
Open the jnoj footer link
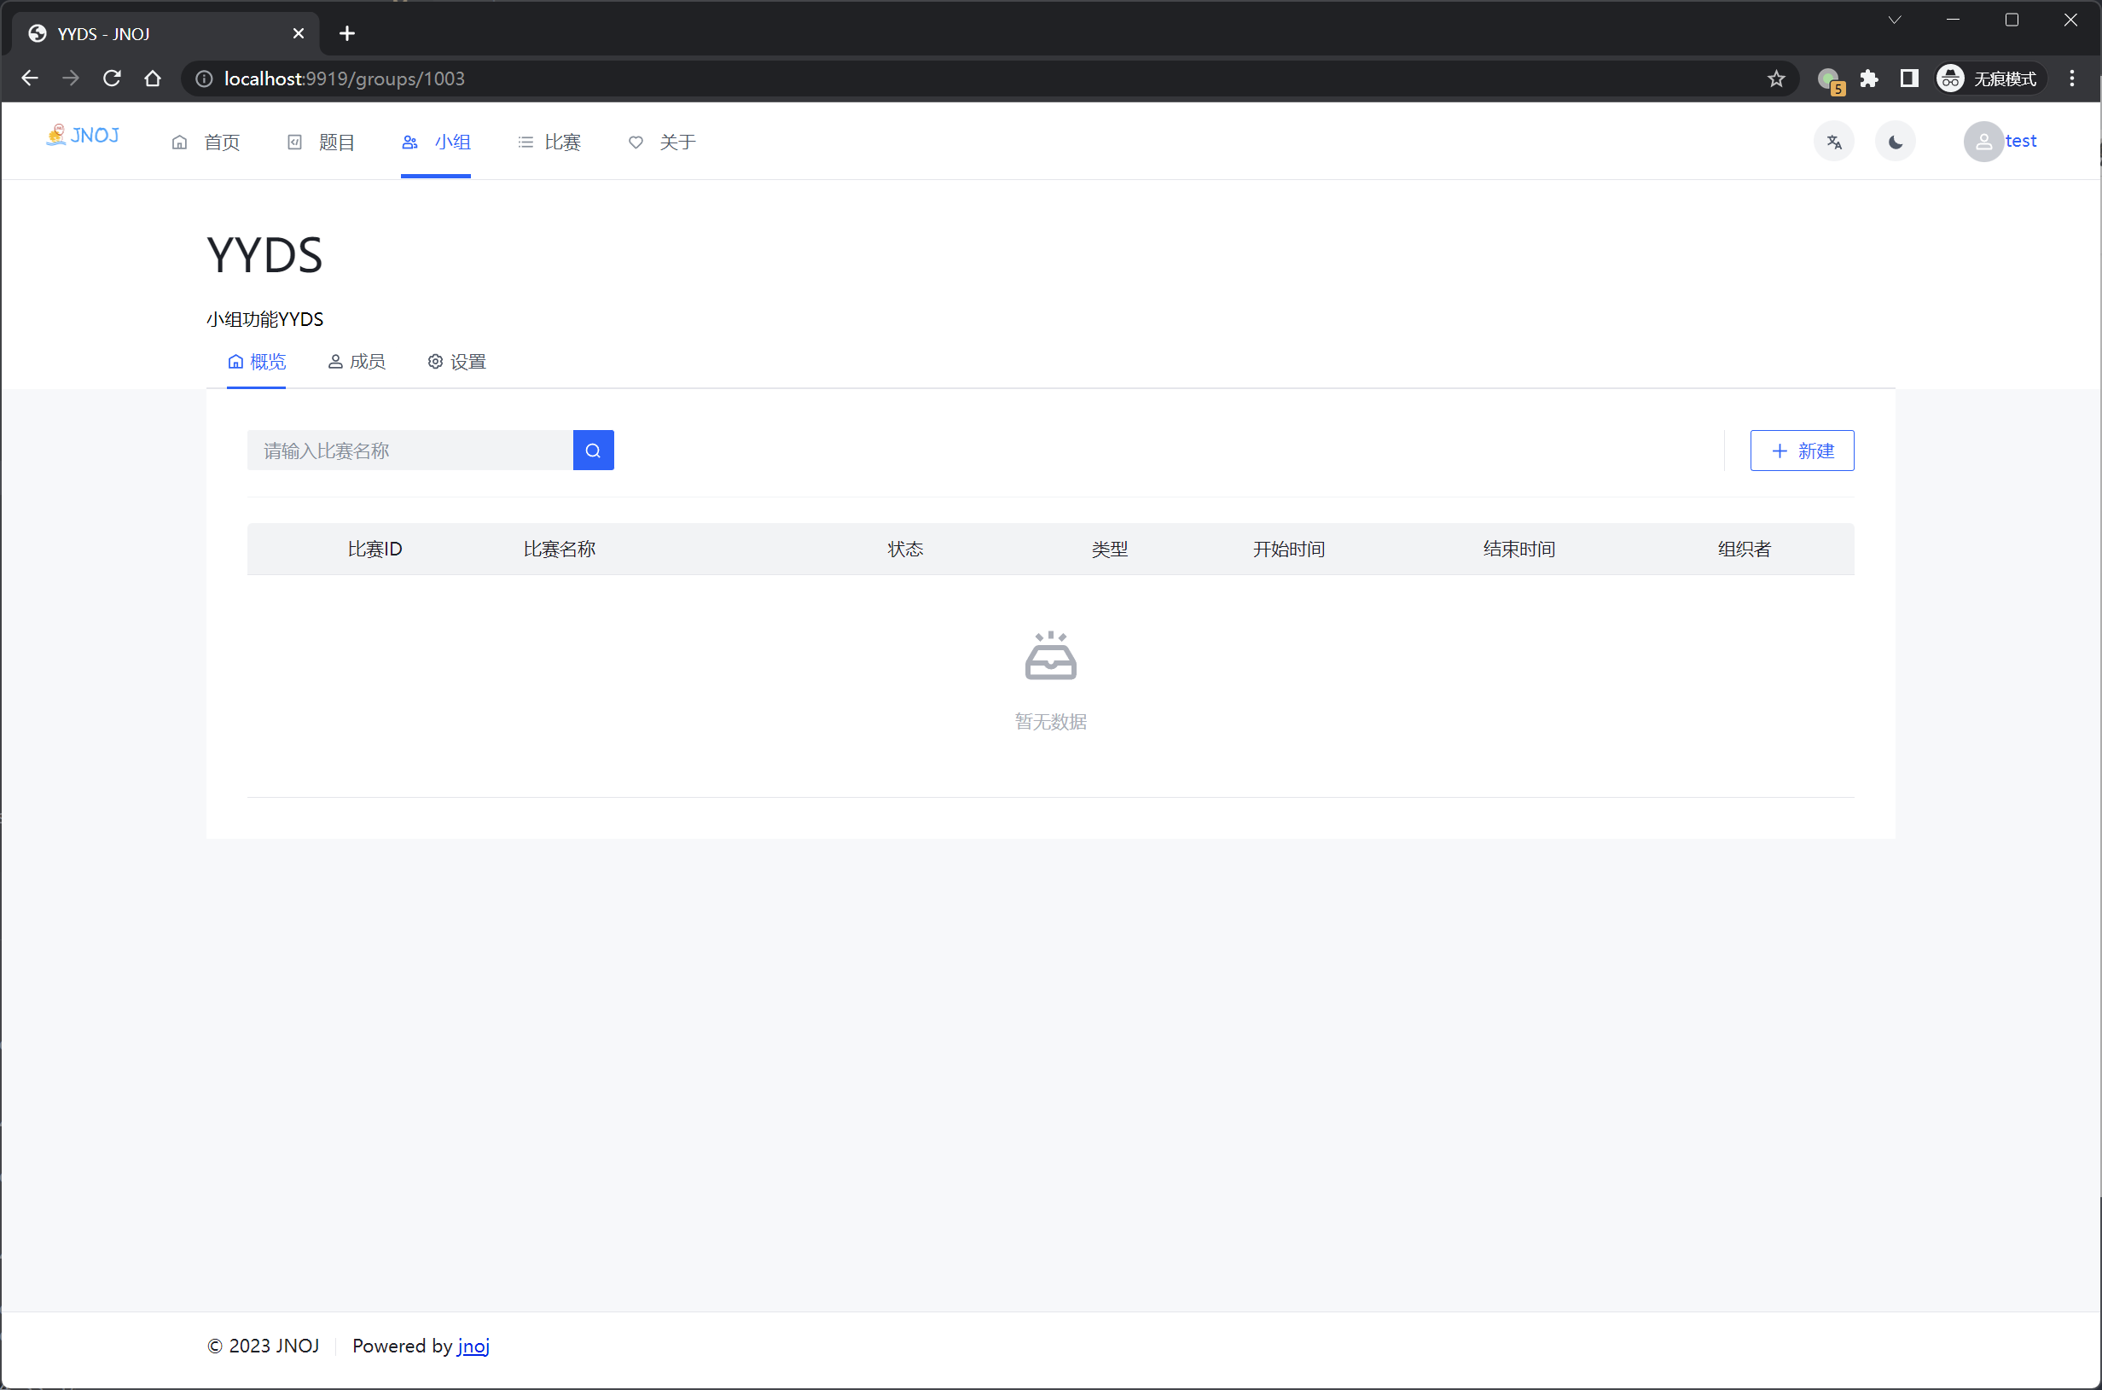point(473,1346)
